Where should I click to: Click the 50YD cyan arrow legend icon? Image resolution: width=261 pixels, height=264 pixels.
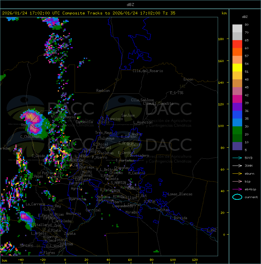click(x=237, y=158)
